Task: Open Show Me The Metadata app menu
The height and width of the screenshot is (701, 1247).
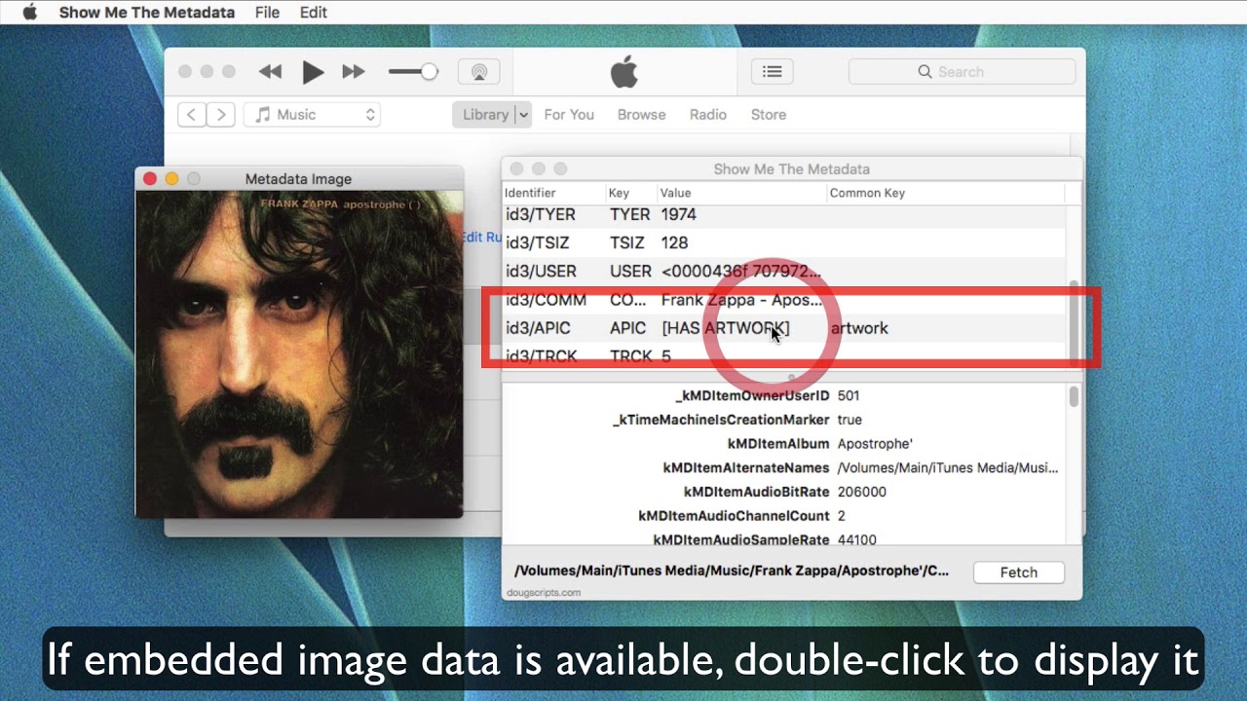Action: tap(147, 13)
